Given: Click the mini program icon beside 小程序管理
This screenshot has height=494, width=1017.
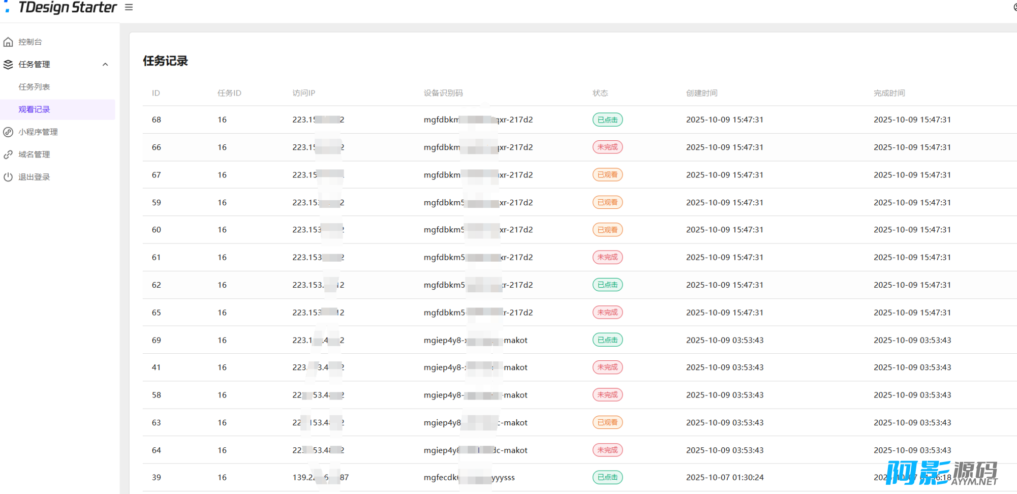Looking at the screenshot, I should 8,132.
